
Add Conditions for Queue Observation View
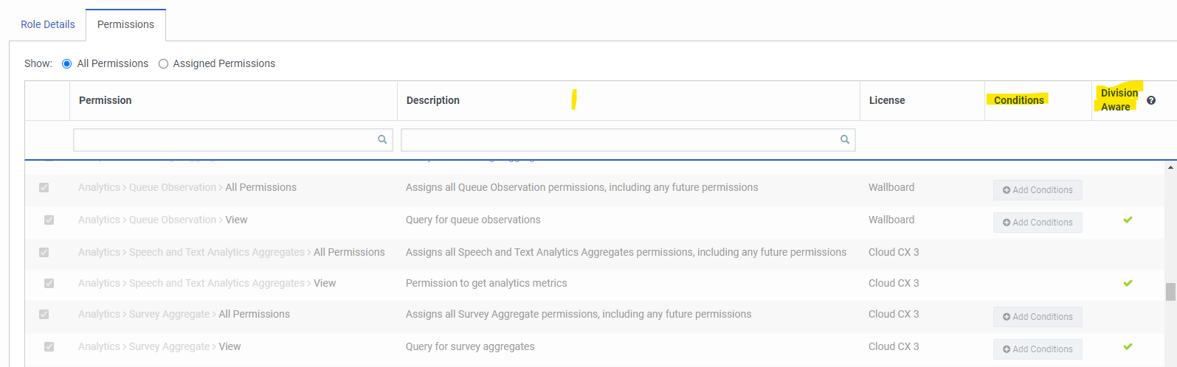point(1038,223)
